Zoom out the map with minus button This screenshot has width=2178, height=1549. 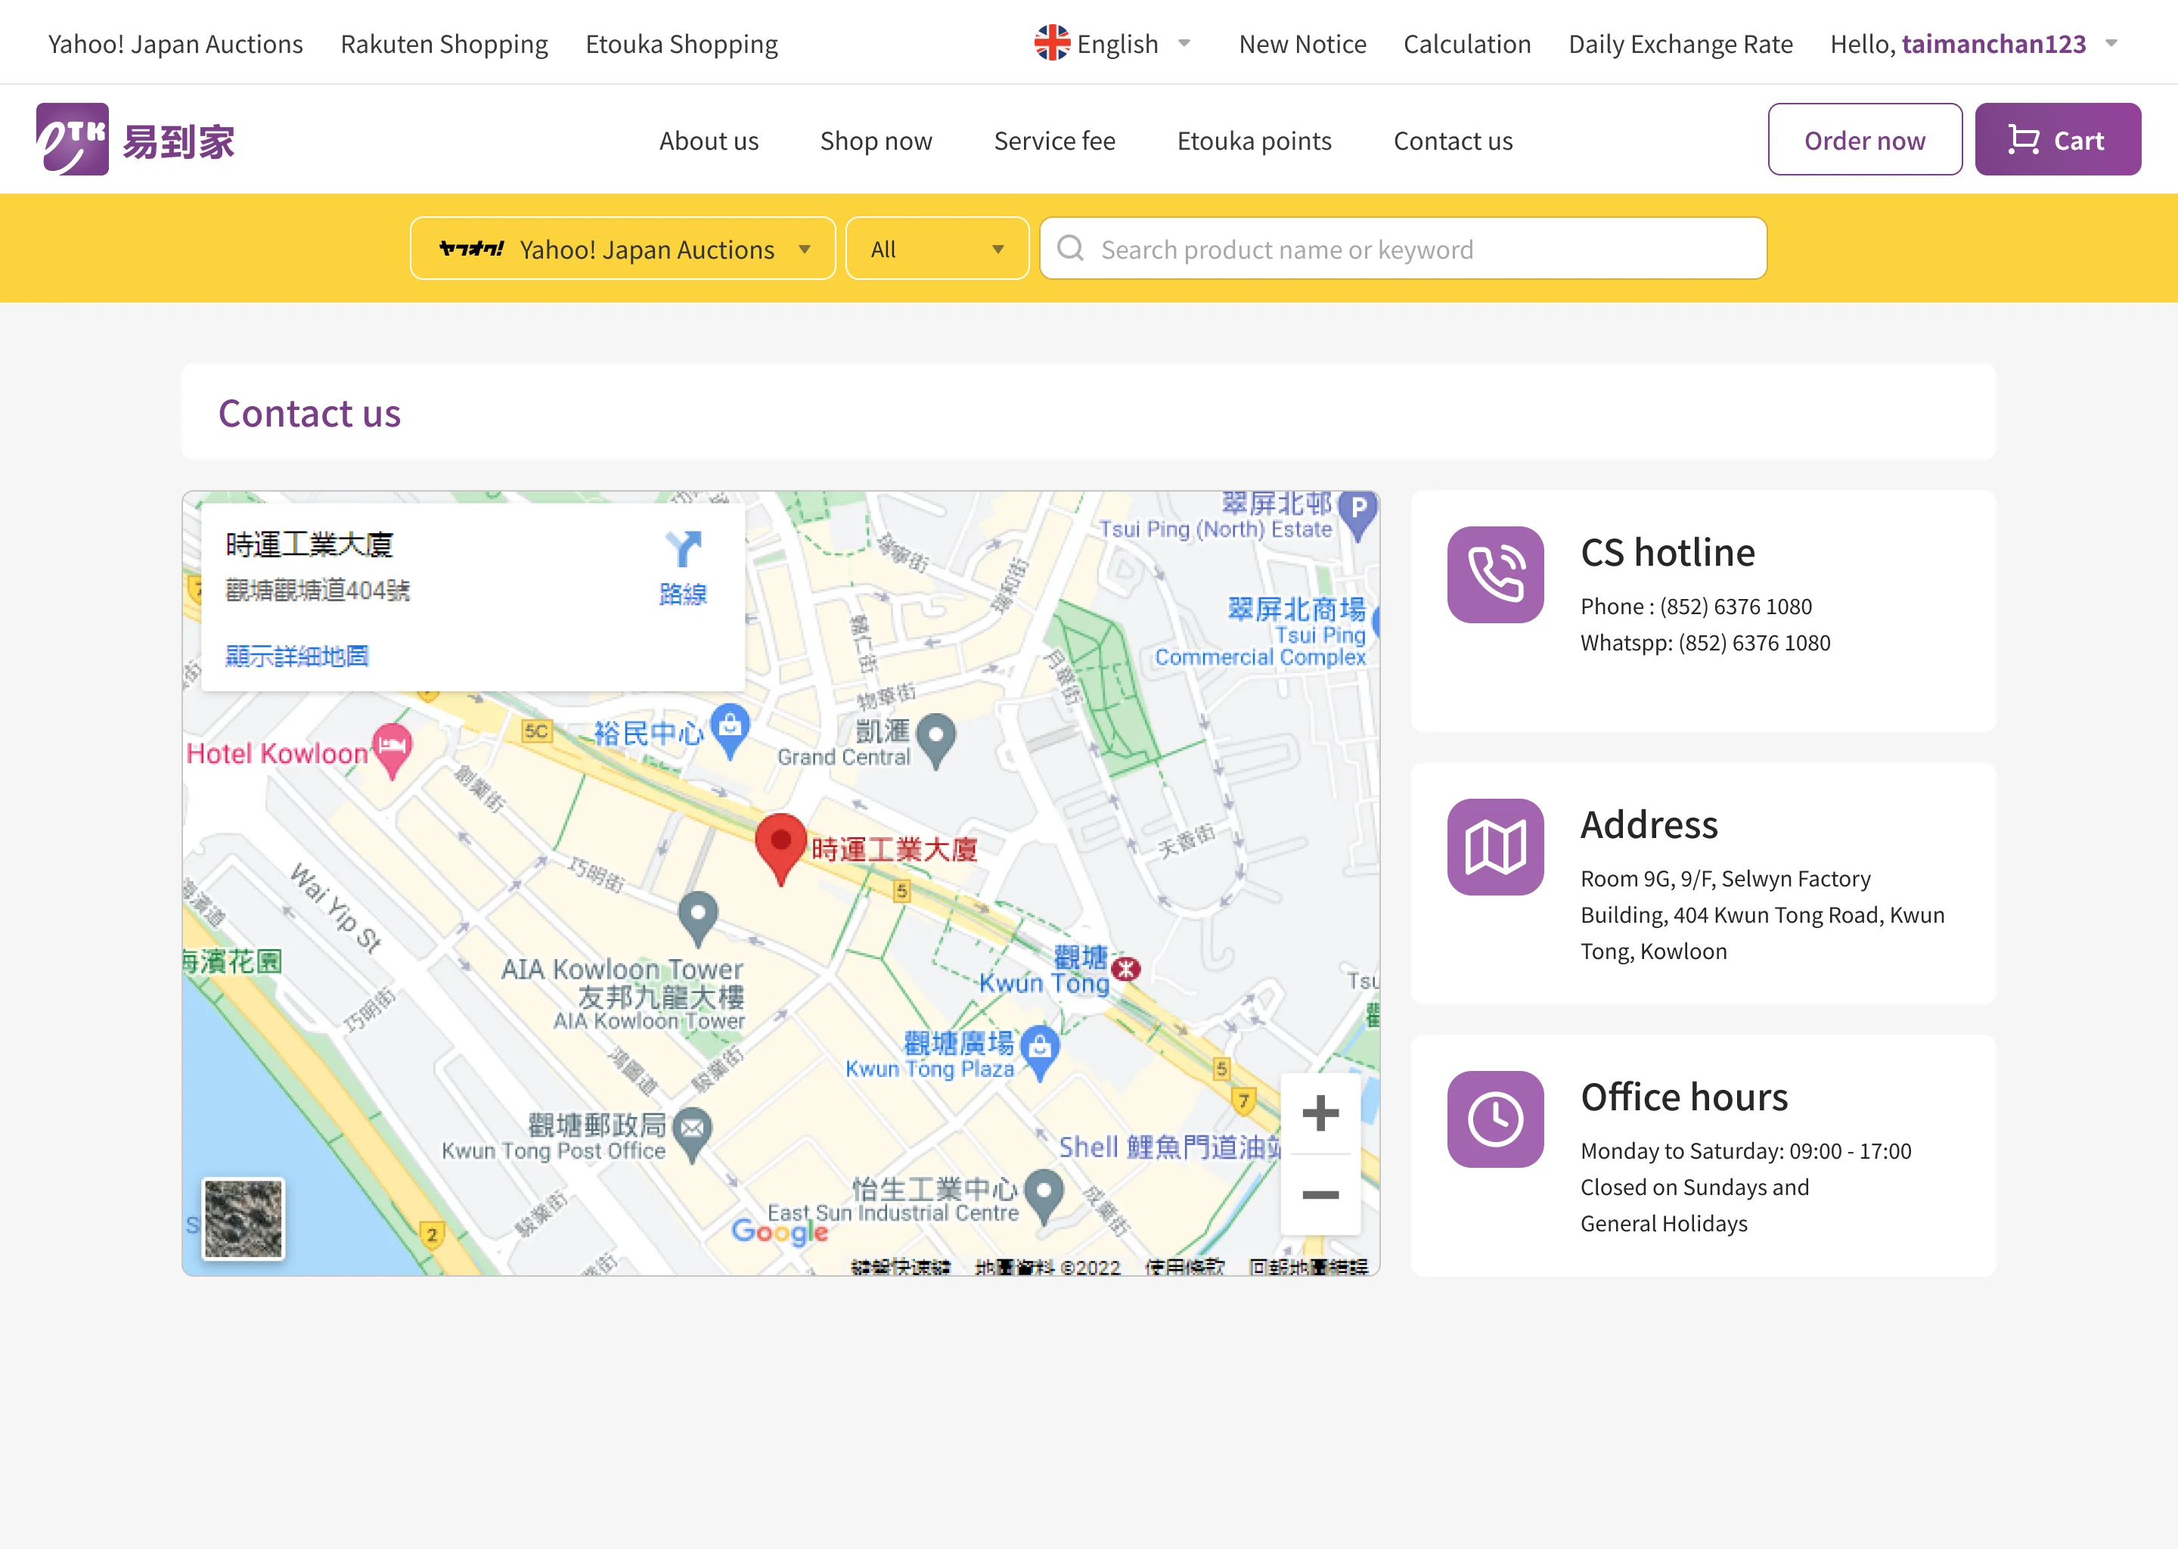[1320, 1195]
